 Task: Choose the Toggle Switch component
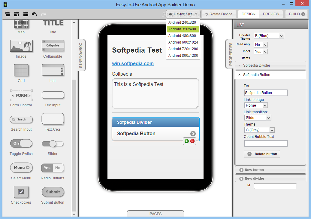(x=21, y=143)
